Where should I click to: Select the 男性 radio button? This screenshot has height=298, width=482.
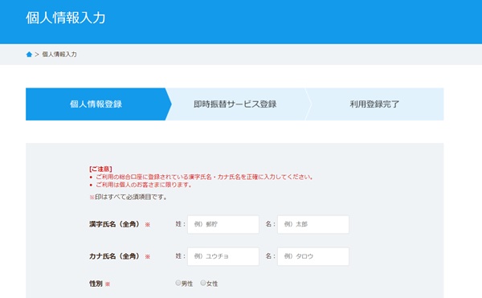[x=178, y=283]
